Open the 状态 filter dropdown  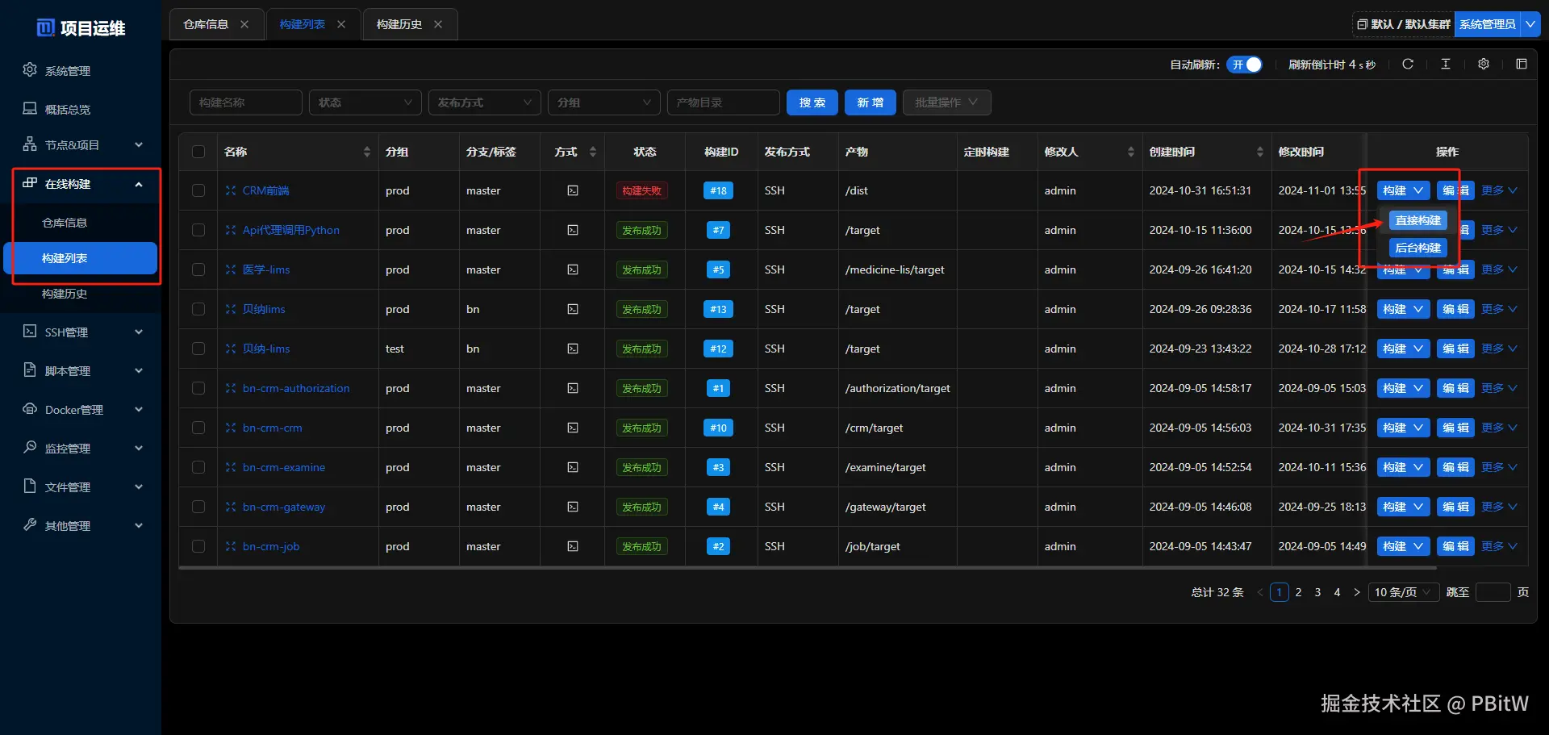point(365,102)
